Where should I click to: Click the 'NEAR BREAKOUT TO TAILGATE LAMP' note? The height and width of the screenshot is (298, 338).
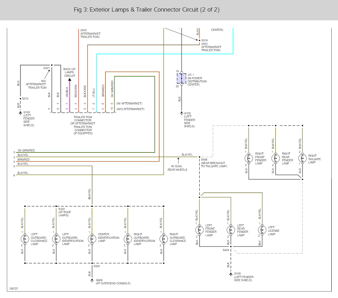click(214, 165)
